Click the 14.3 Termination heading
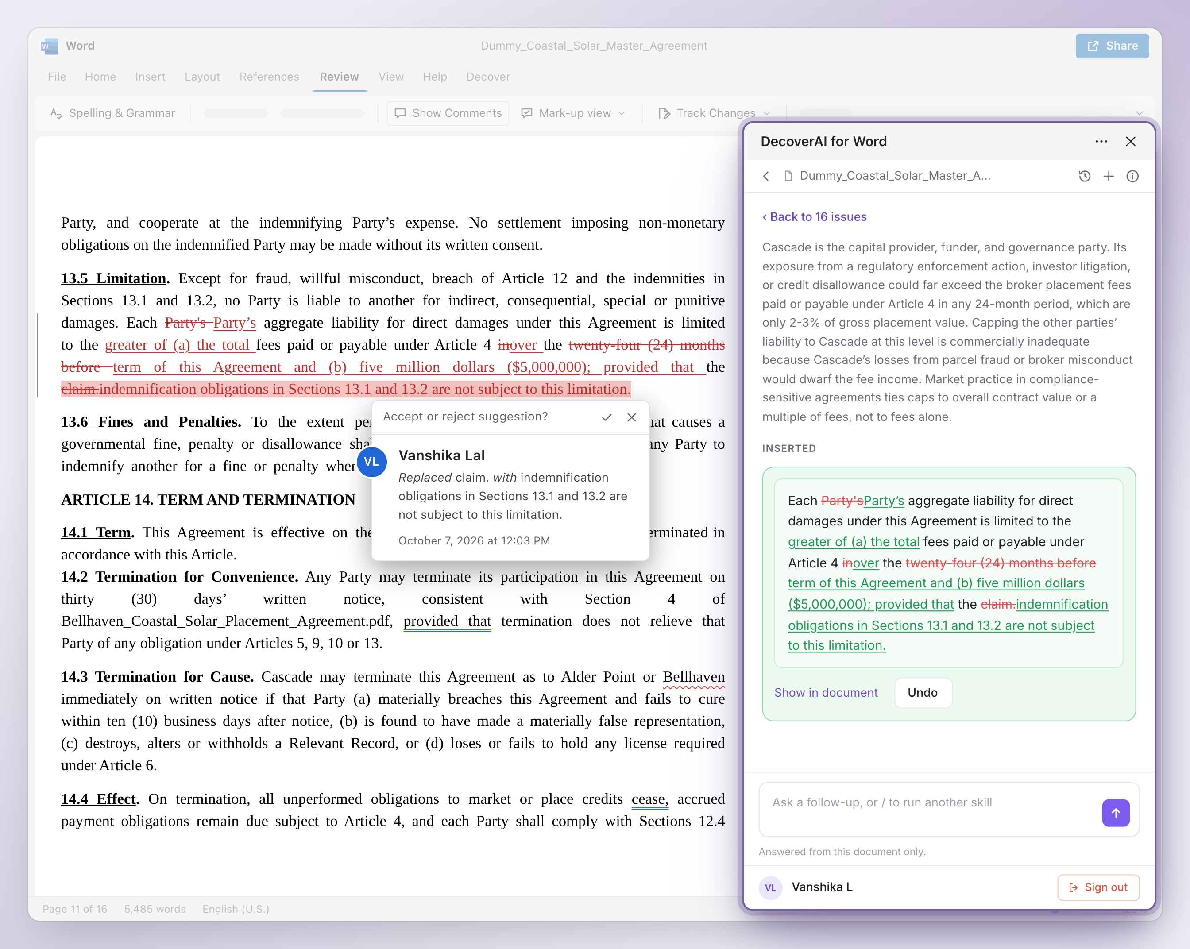The image size is (1190, 949). point(118,677)
